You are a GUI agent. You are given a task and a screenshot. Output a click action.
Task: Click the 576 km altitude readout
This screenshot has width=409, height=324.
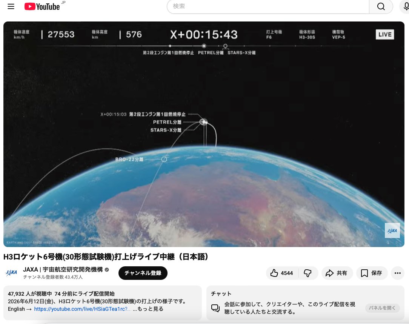(134, 34)
